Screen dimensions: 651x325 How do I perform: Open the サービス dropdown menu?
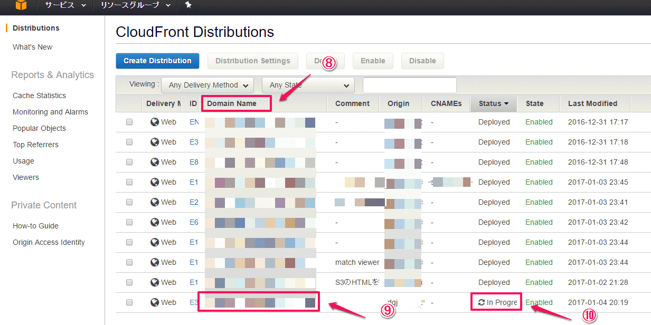pos(65,5)
